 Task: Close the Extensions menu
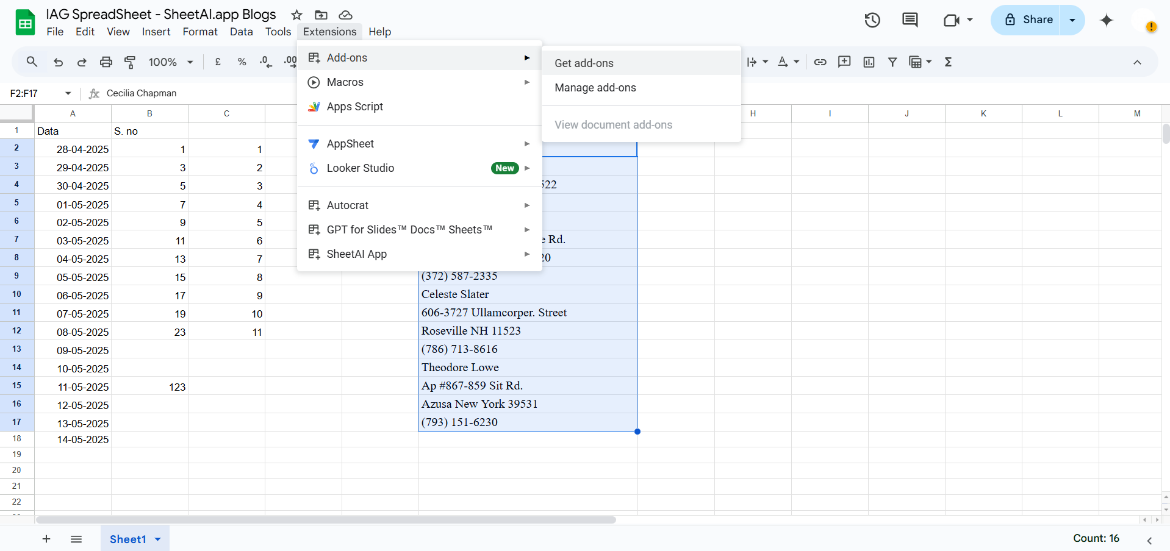click(x=329, y=32)
